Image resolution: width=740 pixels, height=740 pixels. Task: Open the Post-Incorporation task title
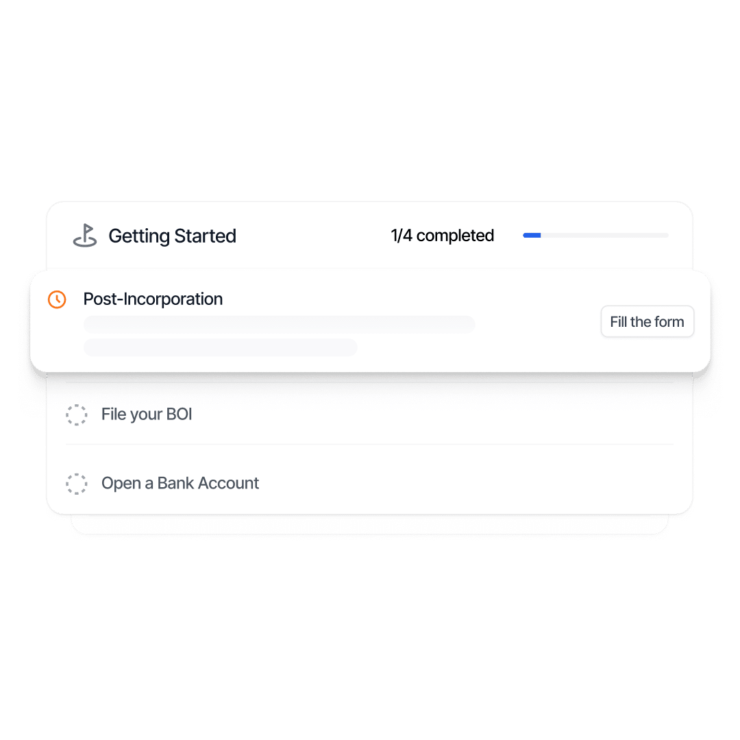click(x=153, y=299)
